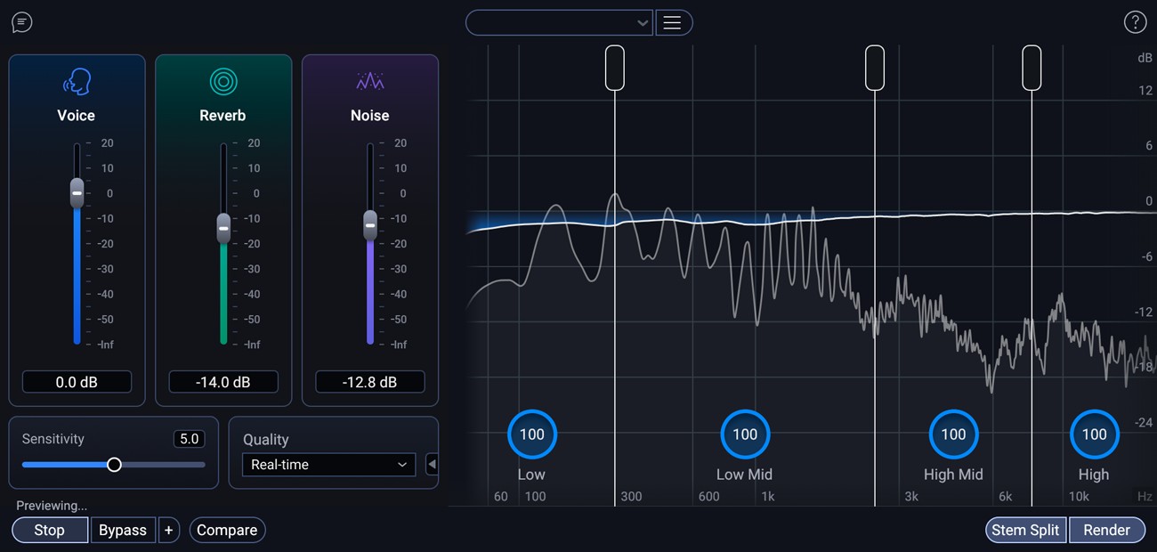
Task: Select the Noise module waveform icon
Action: click(x=369, y=82)
